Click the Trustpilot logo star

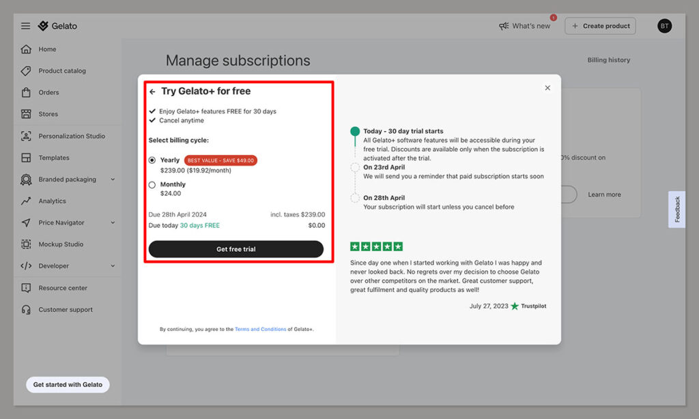(x=515, y=306)
